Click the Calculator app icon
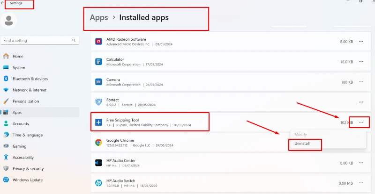 pos(98,62)
